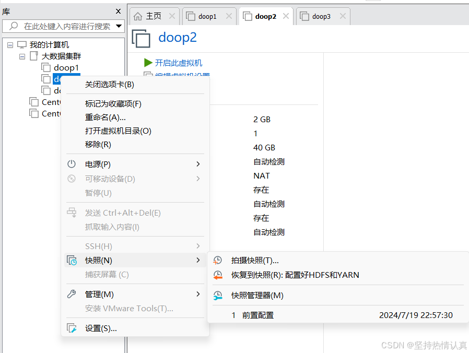Screen dimensions: 469x353
Task: Click the 开启此虚拟机 link
Action: point(179,63)
